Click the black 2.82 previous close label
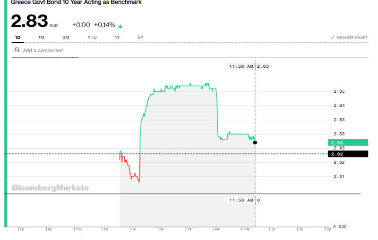This screenshot has width=378, height=240. (x=348, y=154)
